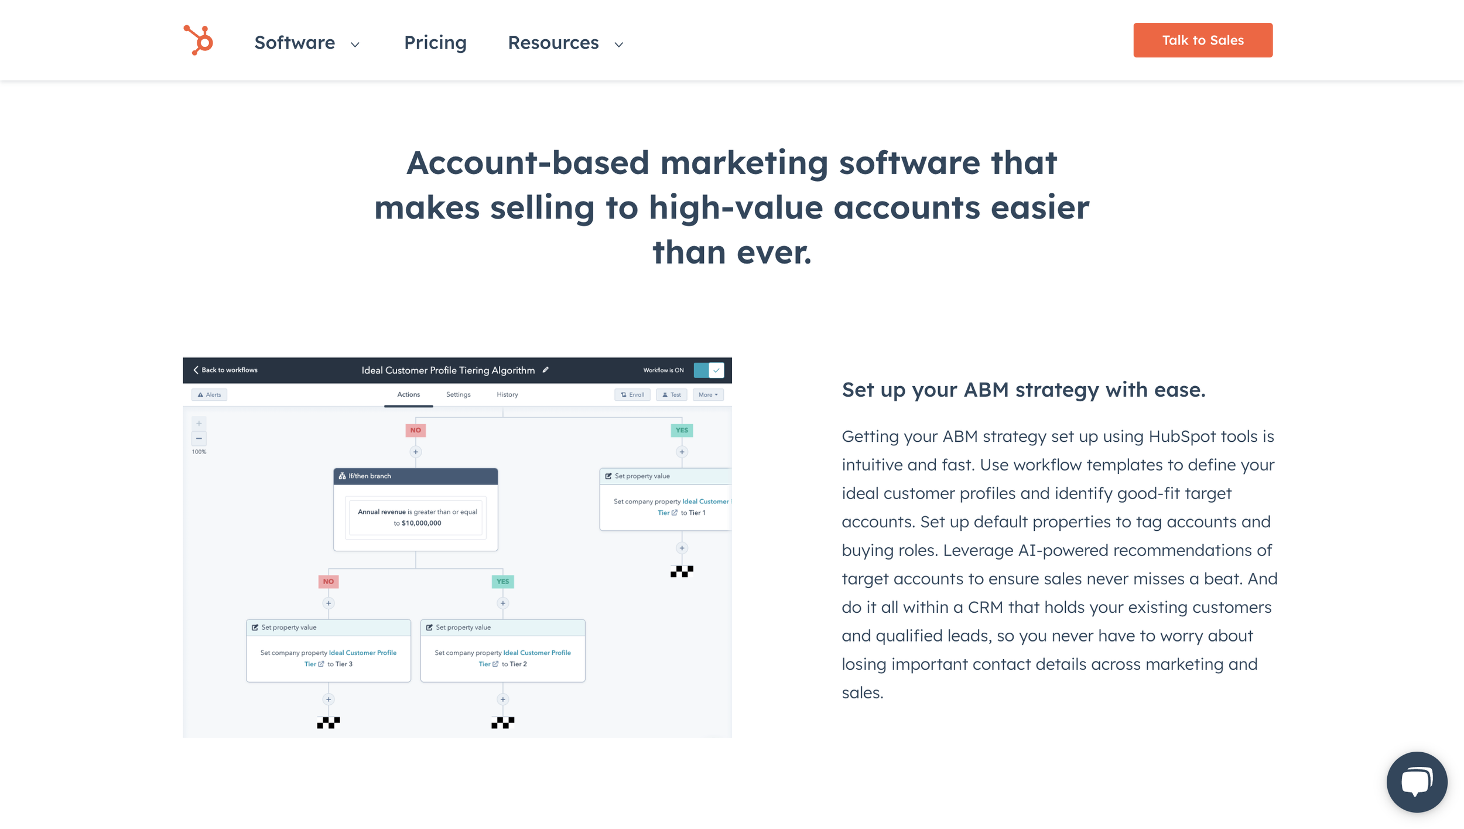This screenshot has width=1464, height=829.
Task: Click the red NO label above the Tier 3 card
Action: pyautogui.click(x=329, y=581)
